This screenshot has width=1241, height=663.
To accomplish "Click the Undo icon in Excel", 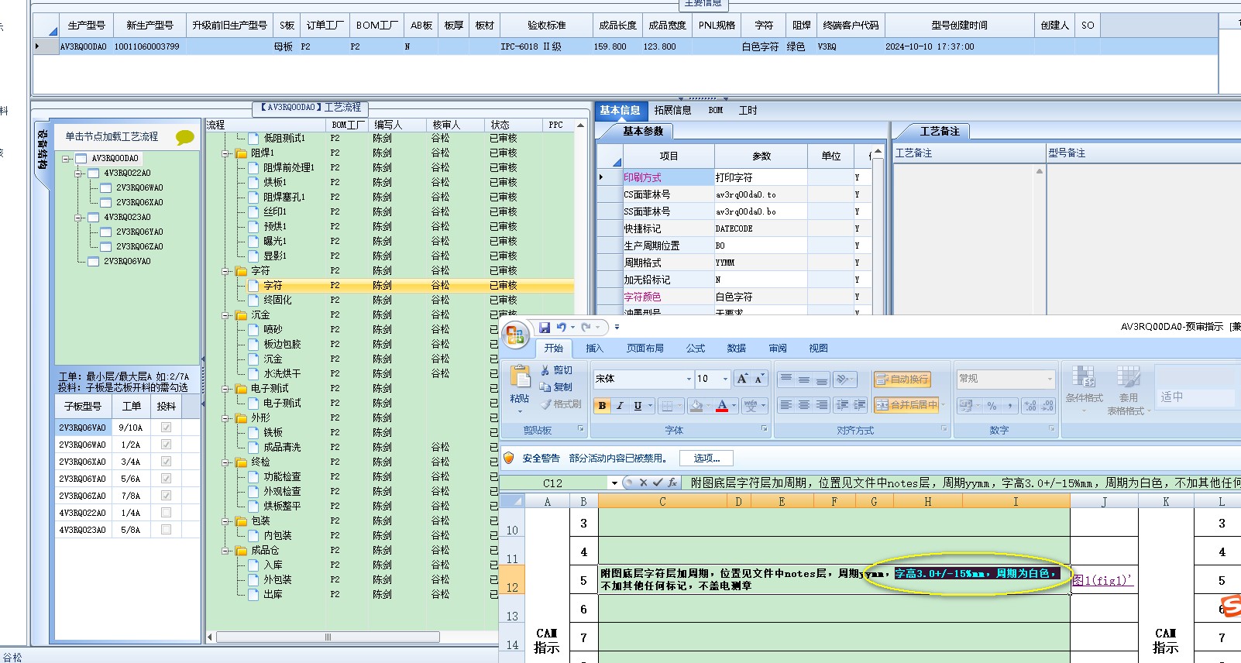I will [x=561, y=327].
